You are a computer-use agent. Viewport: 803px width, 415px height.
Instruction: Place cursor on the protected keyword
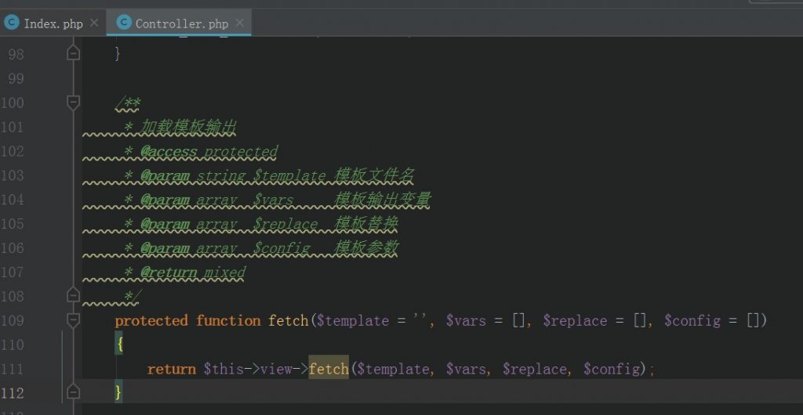coord(151,321)
